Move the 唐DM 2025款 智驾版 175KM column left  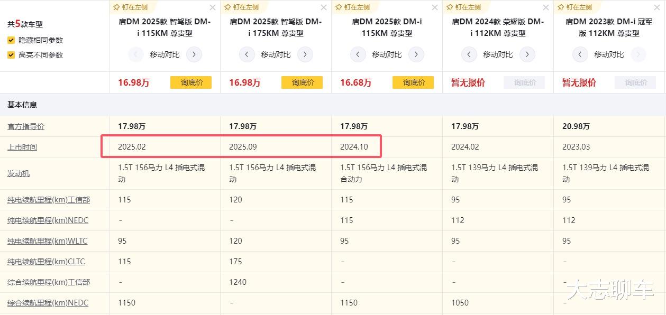point(247,54)
